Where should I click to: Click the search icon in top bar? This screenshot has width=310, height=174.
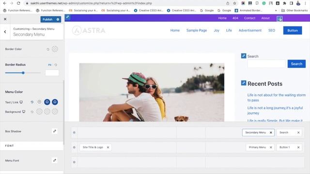279,19
